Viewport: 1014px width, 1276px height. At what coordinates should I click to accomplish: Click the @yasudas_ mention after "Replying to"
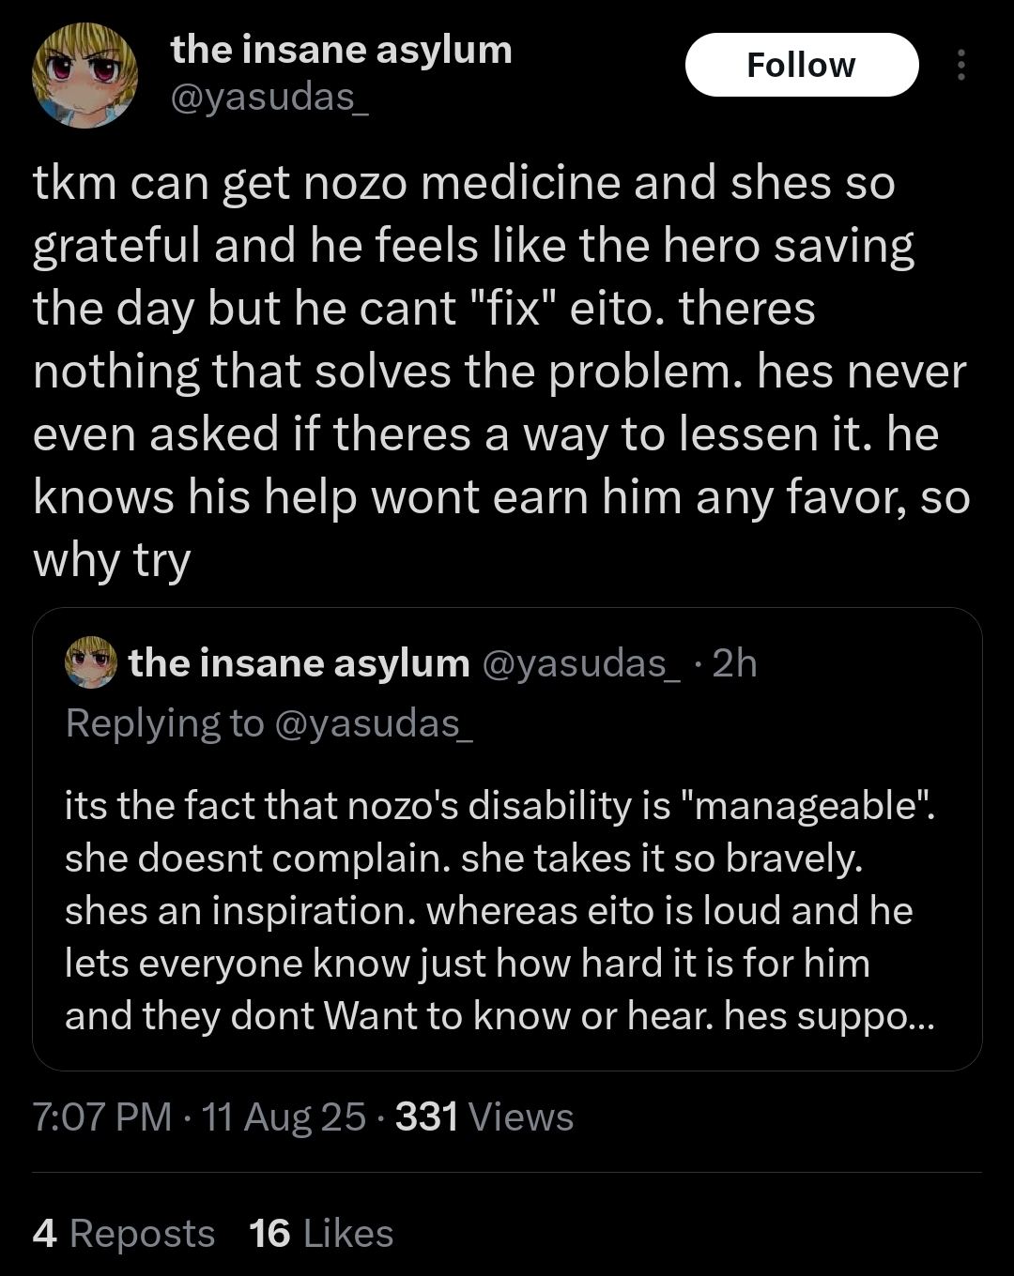373,722
